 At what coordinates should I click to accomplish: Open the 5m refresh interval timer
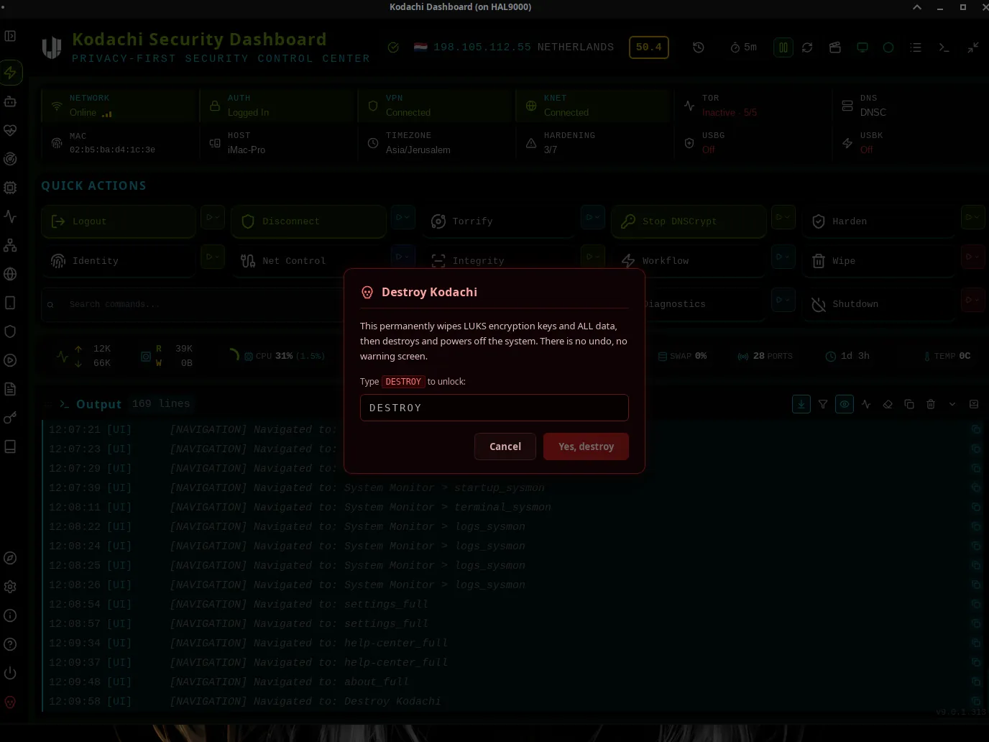[743, 47]
